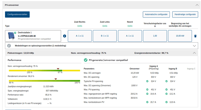Click green check beside 13,9 A short-circuit current
Screen dimensions: 201x110
click(166, 102)
